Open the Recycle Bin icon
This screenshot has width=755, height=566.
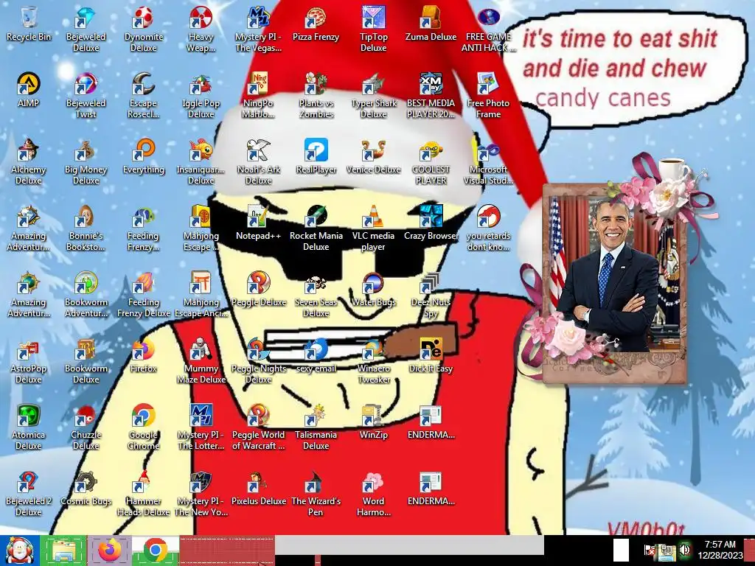click(29, 24)
